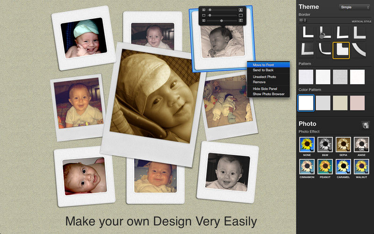Select the pushpin border style
This screenshot has width=374, height=234.
coord(324,33)
